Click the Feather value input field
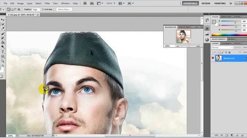 [x=36, y=10]
